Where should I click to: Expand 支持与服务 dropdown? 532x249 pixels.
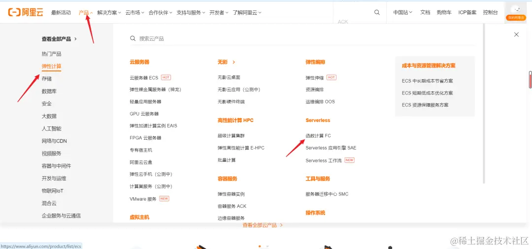(191, 12)
